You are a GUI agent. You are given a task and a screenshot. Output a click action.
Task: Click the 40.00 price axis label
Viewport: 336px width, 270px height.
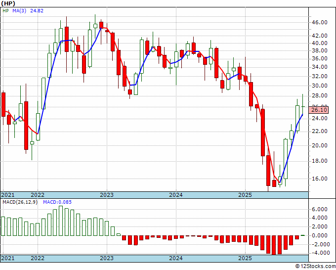pos(319,43)
